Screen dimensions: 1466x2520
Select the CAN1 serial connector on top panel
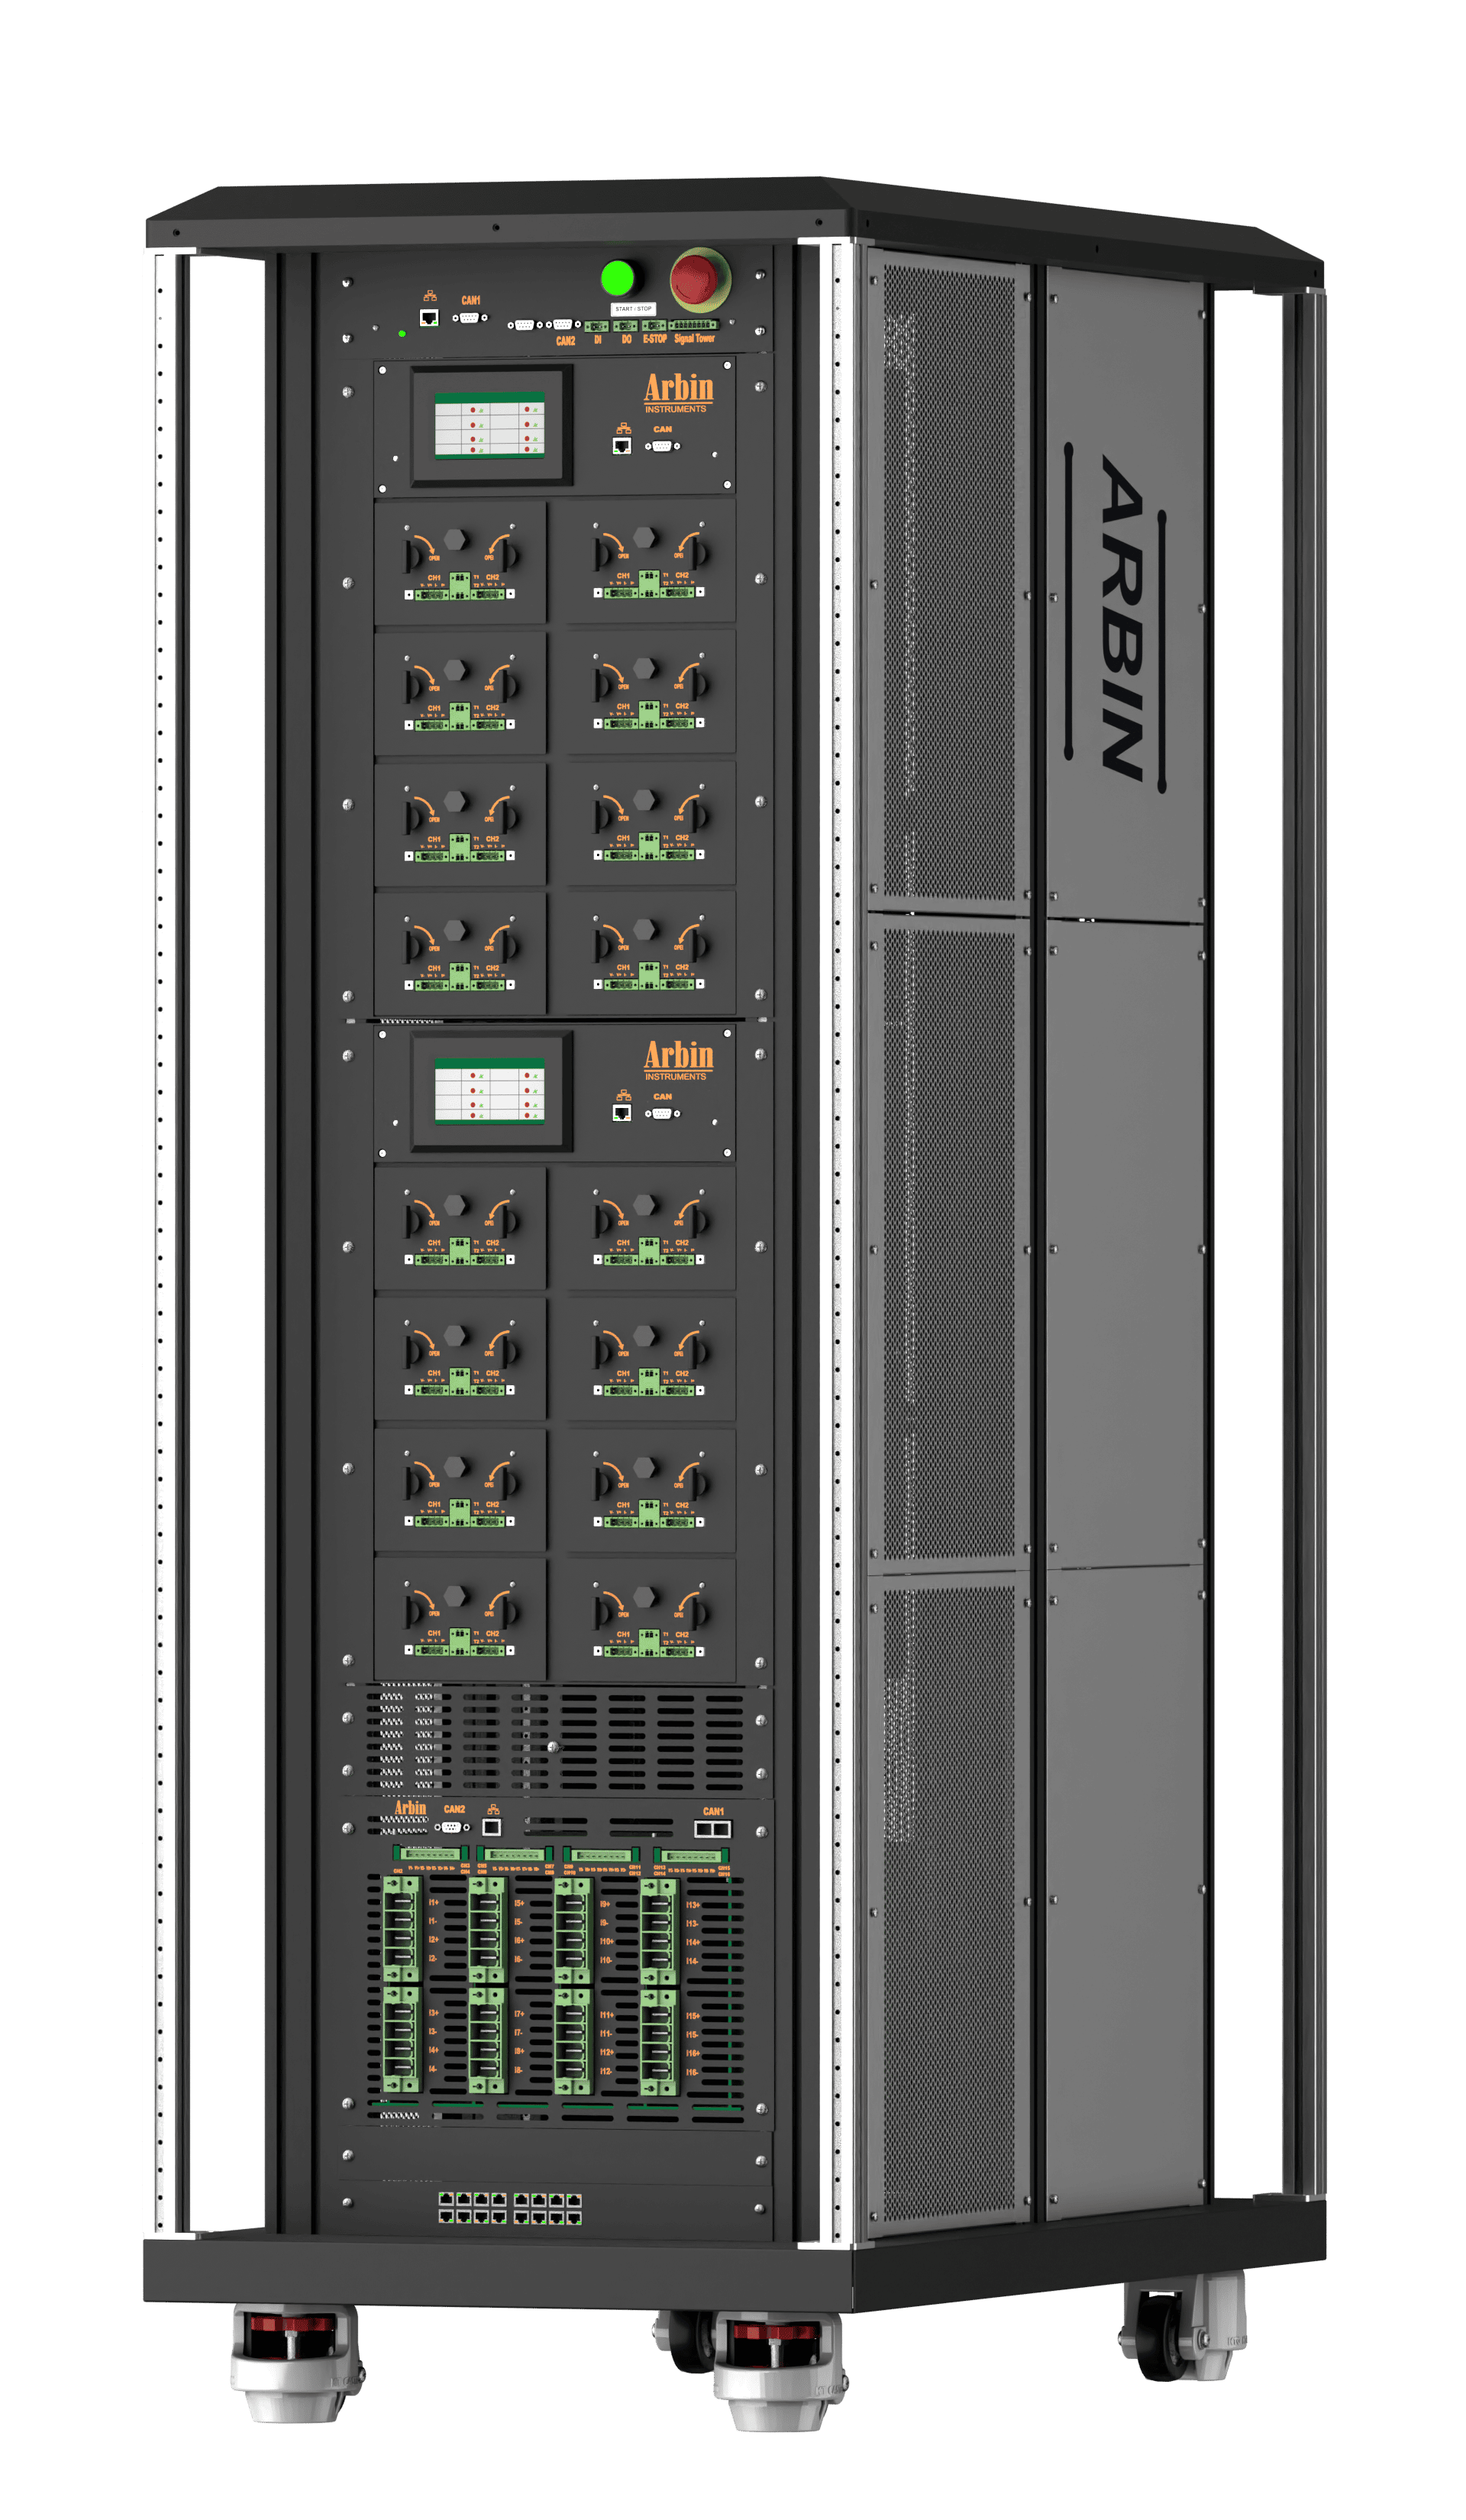click(469, 318)
